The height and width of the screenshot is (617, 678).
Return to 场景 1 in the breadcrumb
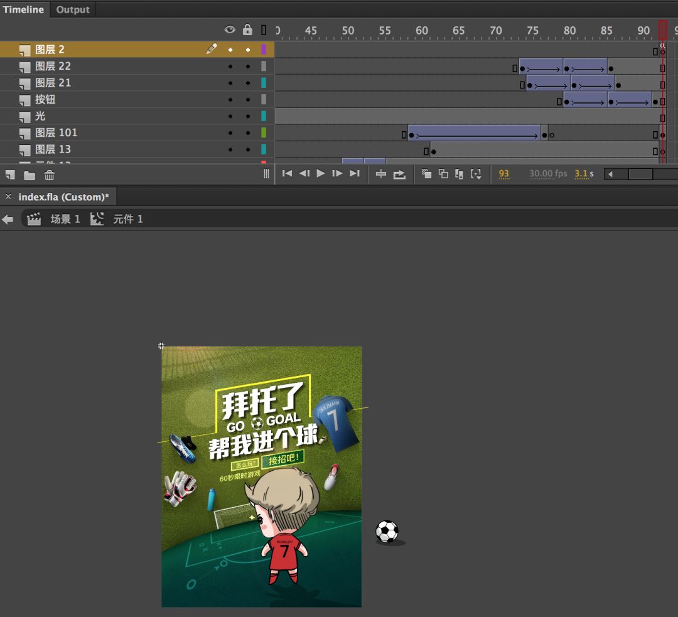[65, 219]
